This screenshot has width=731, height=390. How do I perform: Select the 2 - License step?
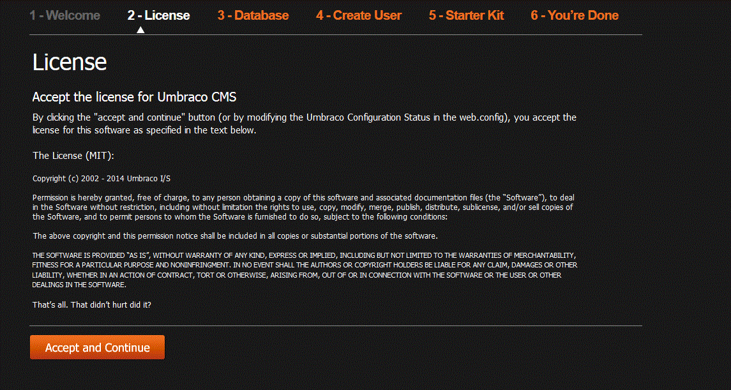tap(158, 15)
